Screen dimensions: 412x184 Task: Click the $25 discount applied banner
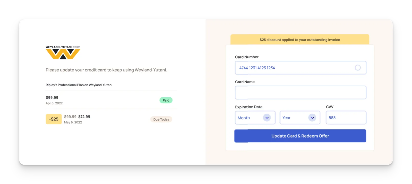pos(300,40)
